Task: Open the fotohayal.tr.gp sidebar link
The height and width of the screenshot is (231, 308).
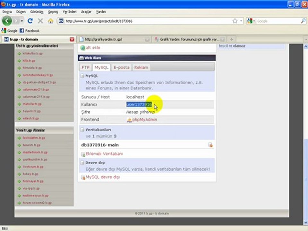Action: 33,181
